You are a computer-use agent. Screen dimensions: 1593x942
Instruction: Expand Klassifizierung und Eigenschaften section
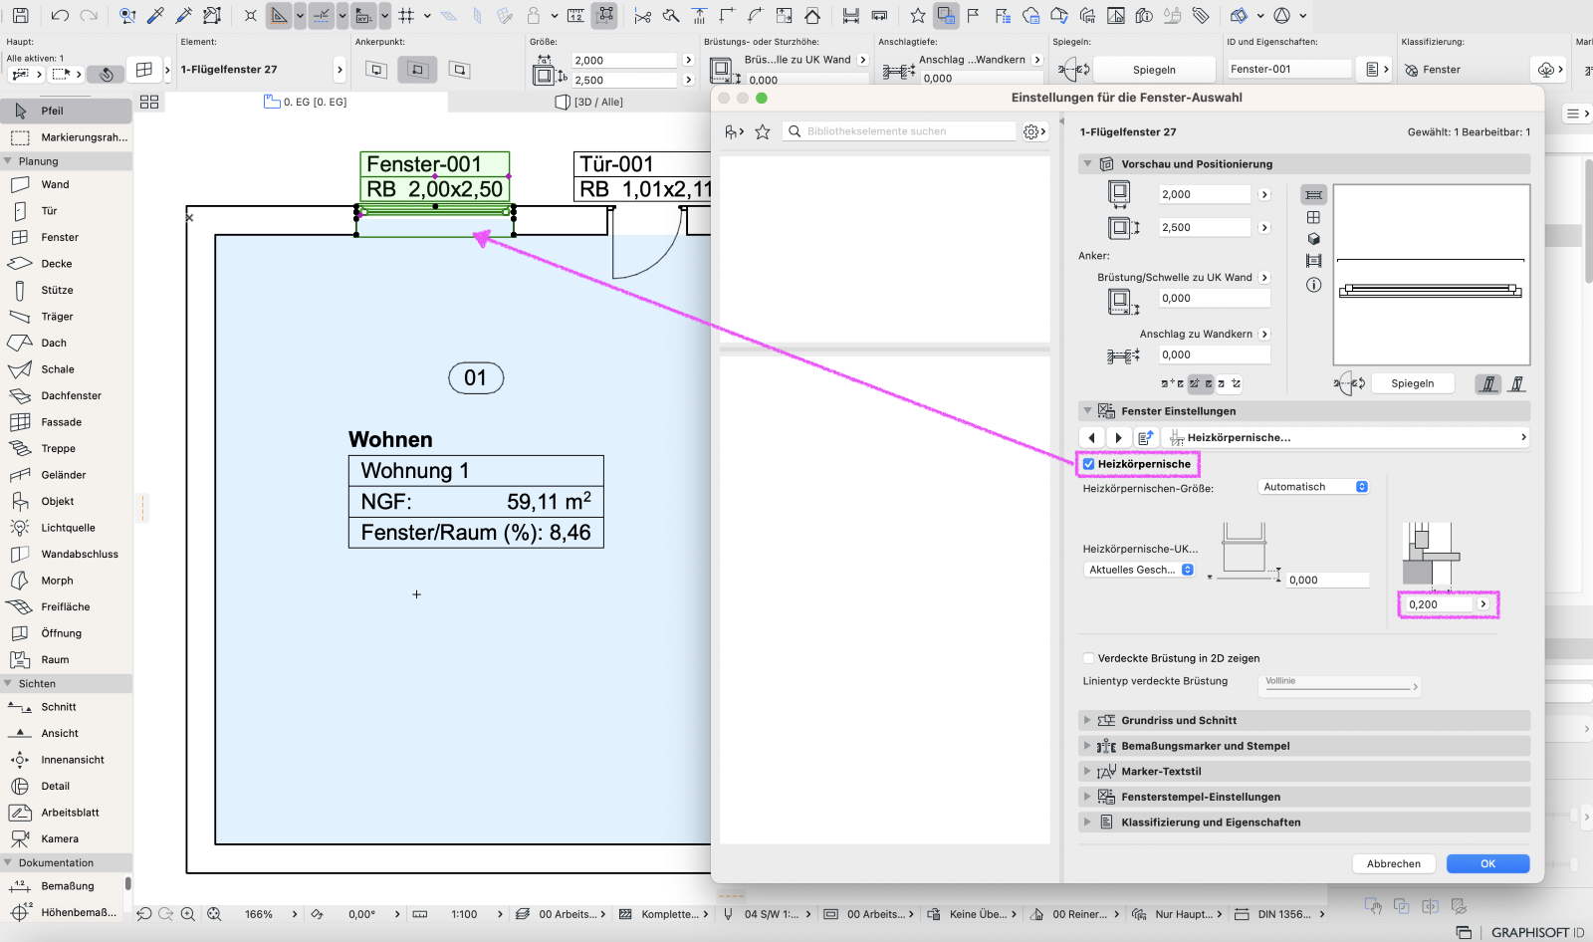[1087, 823]
